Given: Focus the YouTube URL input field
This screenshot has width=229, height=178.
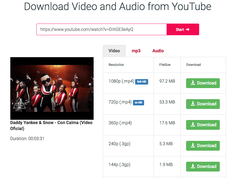Looking at the screenshot, I should [101, 30].
